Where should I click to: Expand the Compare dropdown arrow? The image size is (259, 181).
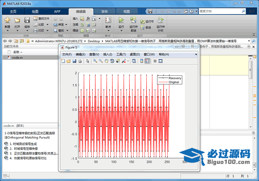[47, 25]
